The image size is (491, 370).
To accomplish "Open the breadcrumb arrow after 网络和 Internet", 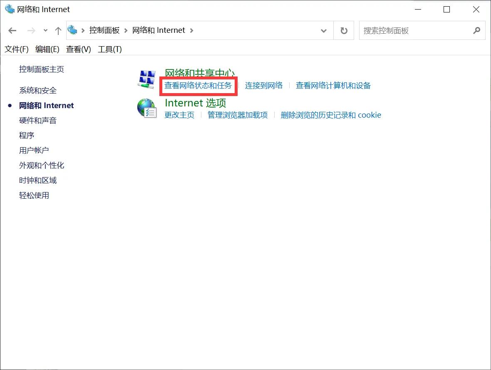I will click(191, 30).
